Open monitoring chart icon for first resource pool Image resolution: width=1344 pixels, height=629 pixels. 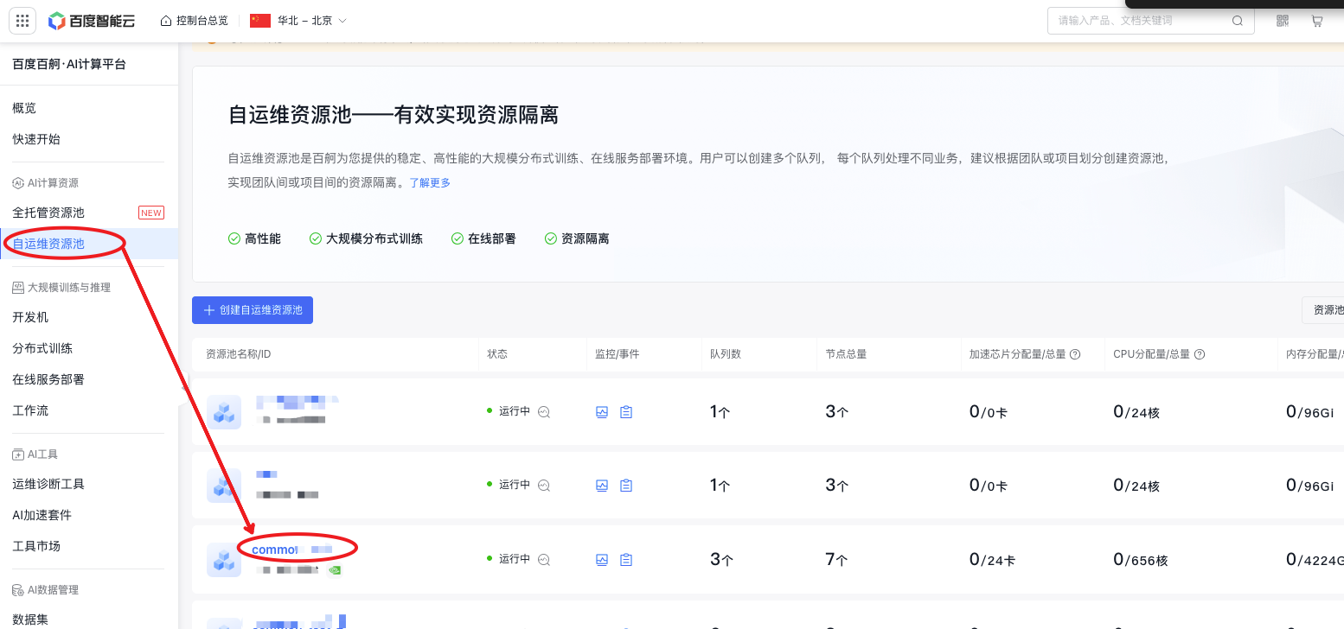coord(602,412)
